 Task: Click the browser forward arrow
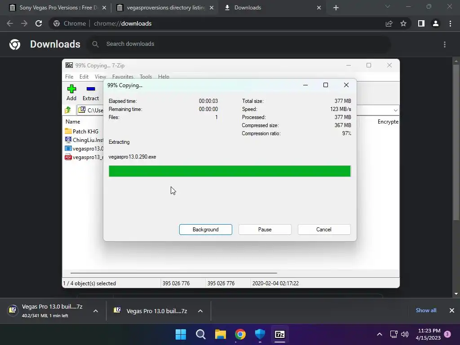[24, 23]
